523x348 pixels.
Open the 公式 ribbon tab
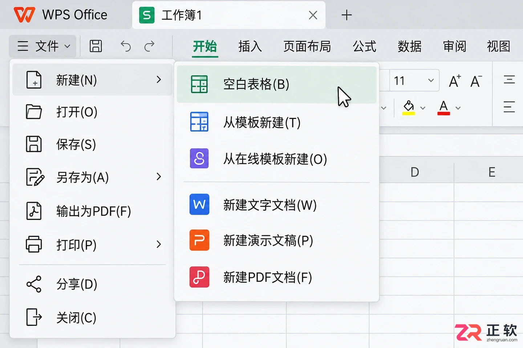point(365,46)
